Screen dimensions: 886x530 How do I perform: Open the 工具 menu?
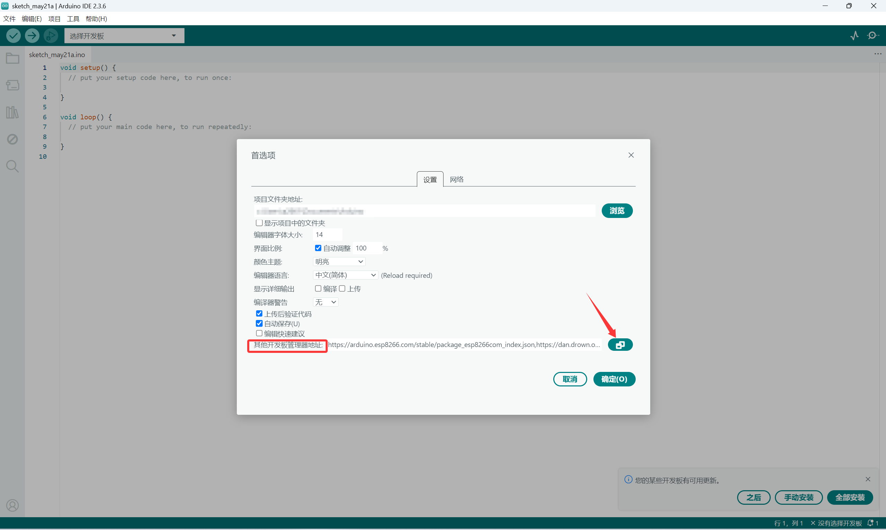point(73,19)
